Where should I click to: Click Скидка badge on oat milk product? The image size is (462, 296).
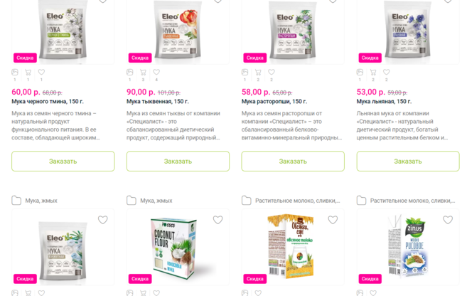[x=255, y=279]
